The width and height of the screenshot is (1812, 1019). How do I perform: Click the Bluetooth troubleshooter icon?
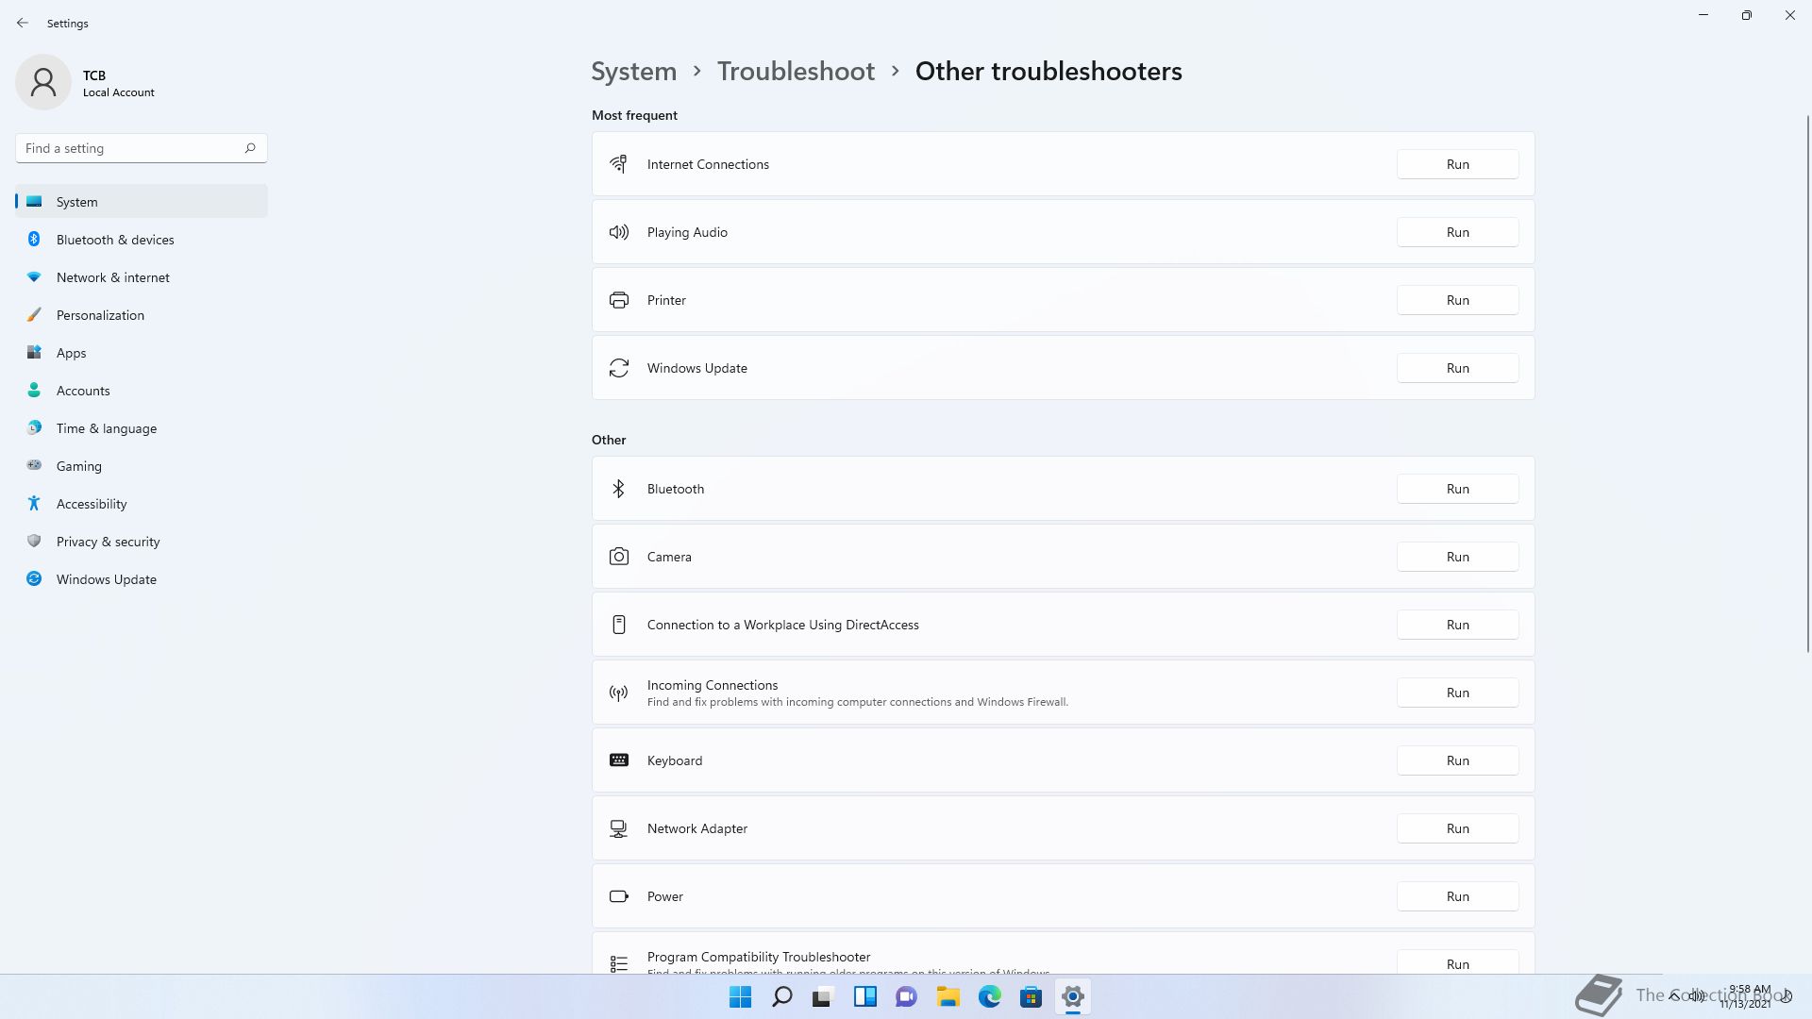tap(618, 489)
